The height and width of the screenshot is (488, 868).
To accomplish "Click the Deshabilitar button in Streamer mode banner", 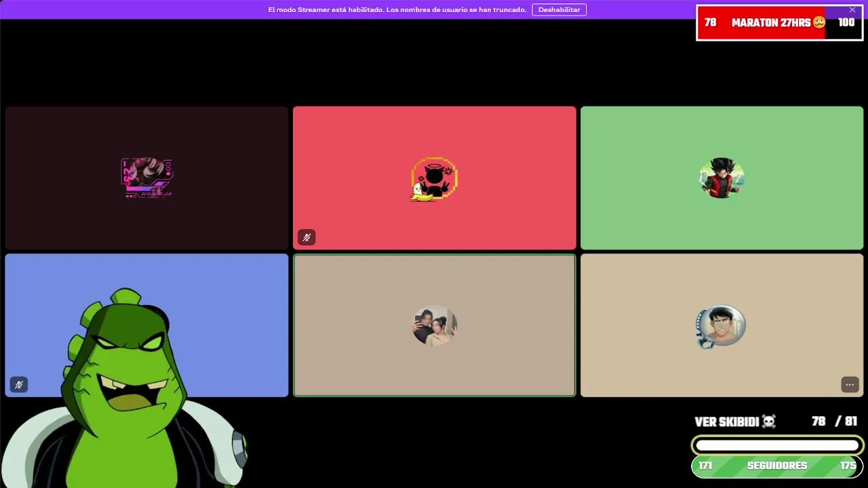I will 559,9.
